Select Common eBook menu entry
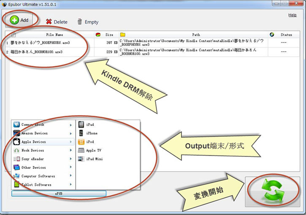The width and height of the screenshot is (306, 215). pos(43,125)
